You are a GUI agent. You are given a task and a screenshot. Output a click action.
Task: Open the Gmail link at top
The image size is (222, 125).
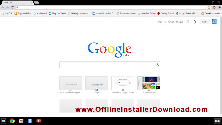(171, 22)
